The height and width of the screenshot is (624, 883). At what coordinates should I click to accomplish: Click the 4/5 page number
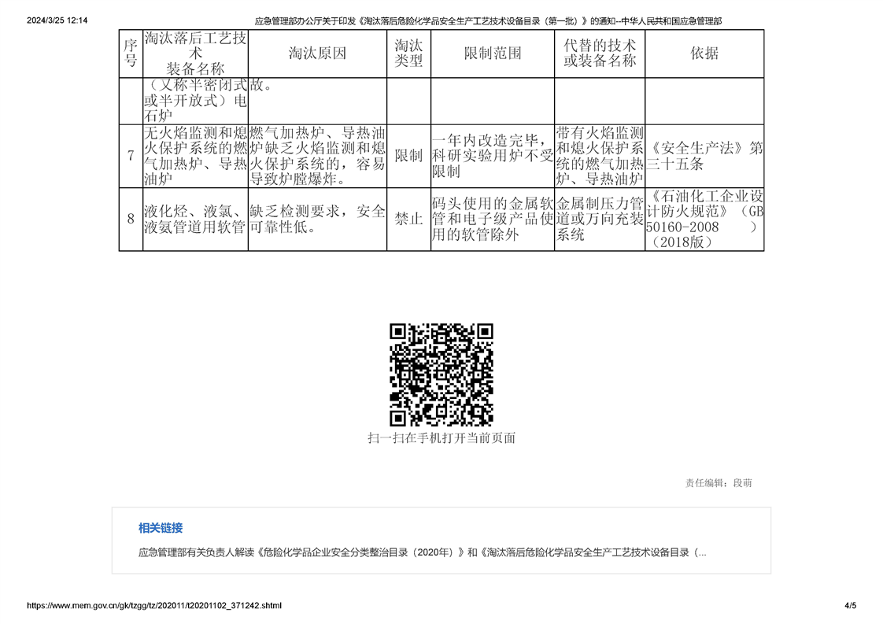(850, 605)
